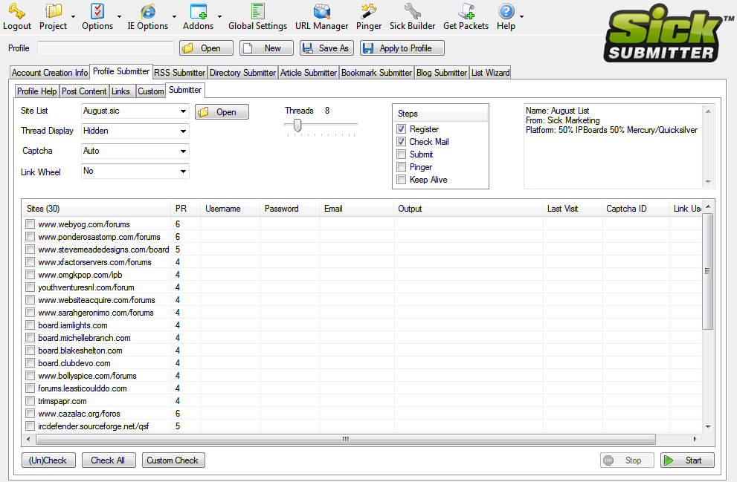
Task: Open the Options checklist icon
Action: (x=97, y=11)
